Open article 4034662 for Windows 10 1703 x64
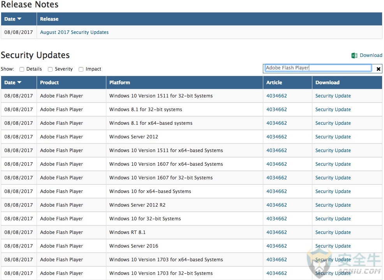The height and width of the screenshot is (280, 384). point(277,260)
